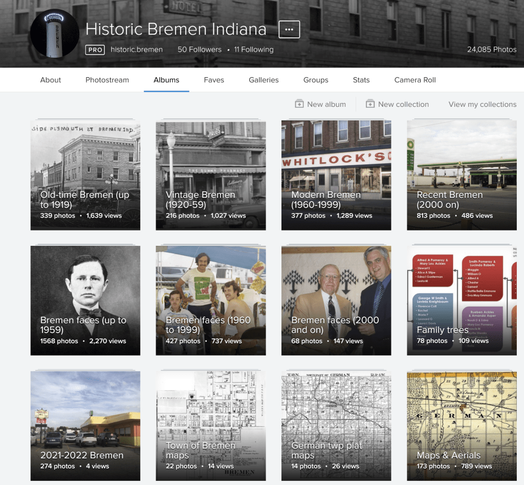Click the New album plus icon
The image size is (524, 485).
(x=299, y=104)
